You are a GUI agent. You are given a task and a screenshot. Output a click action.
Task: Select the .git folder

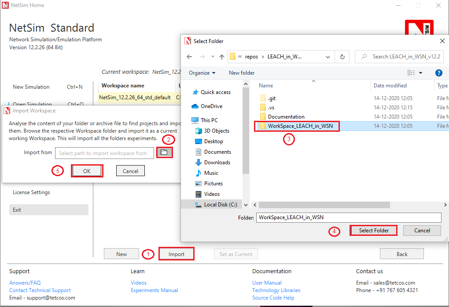pos(268,98)
